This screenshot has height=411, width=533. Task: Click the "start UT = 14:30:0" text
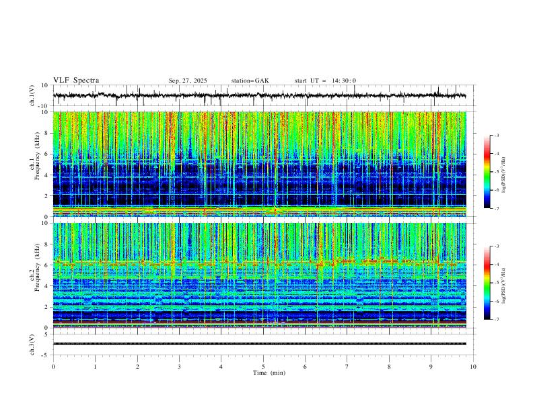point(325,81)
